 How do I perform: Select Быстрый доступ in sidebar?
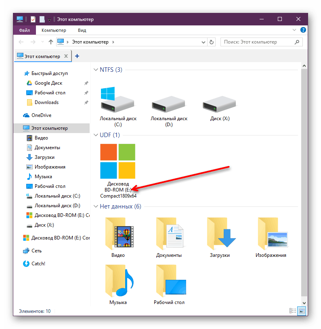point(46,73)
